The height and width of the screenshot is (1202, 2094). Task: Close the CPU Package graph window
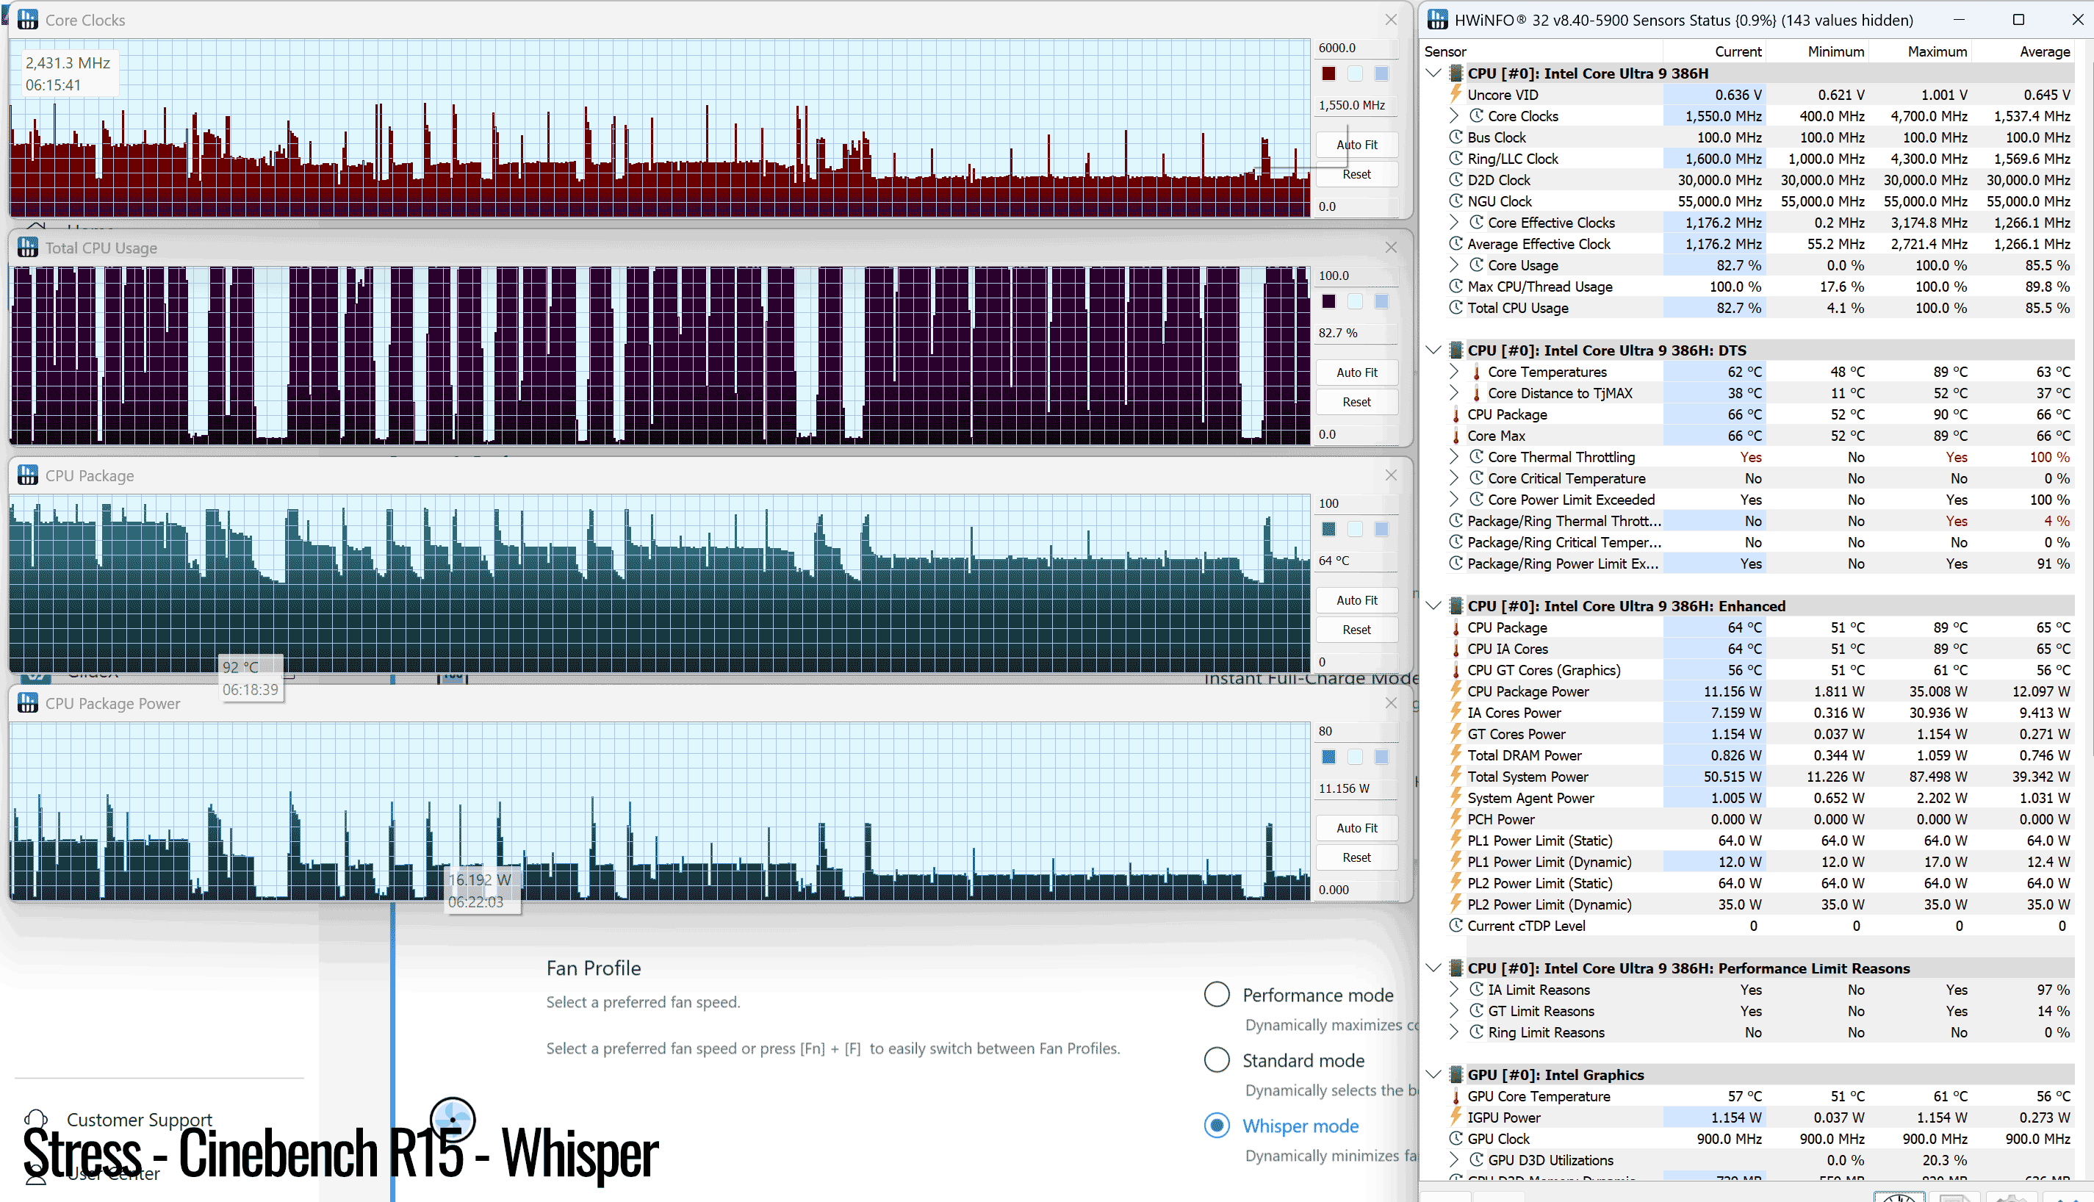point(1391,475)
